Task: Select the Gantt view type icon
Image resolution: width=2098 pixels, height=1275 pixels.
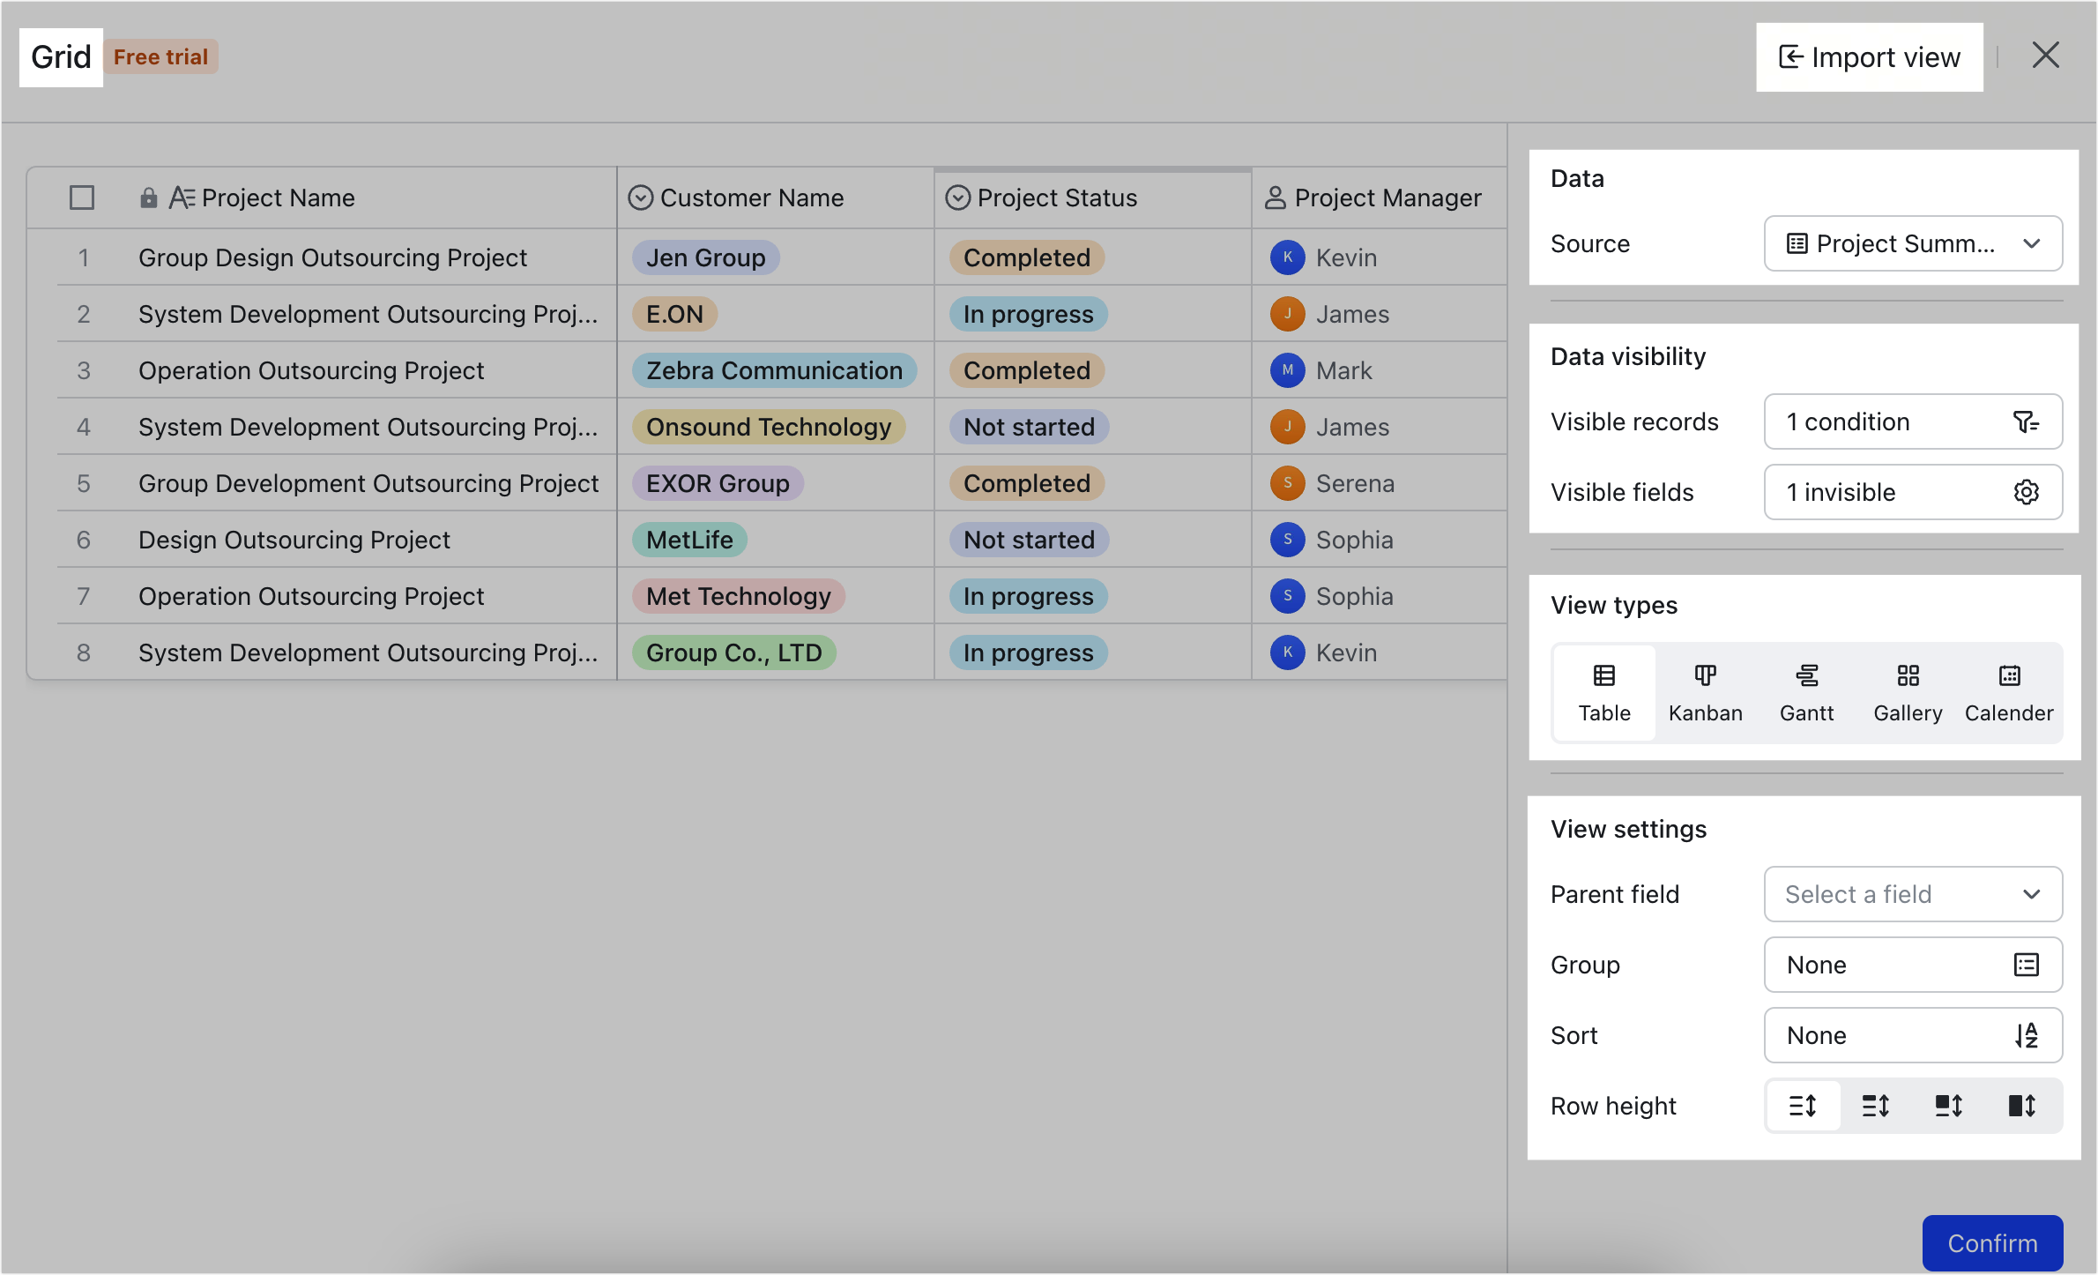Action: (1806, 692)
